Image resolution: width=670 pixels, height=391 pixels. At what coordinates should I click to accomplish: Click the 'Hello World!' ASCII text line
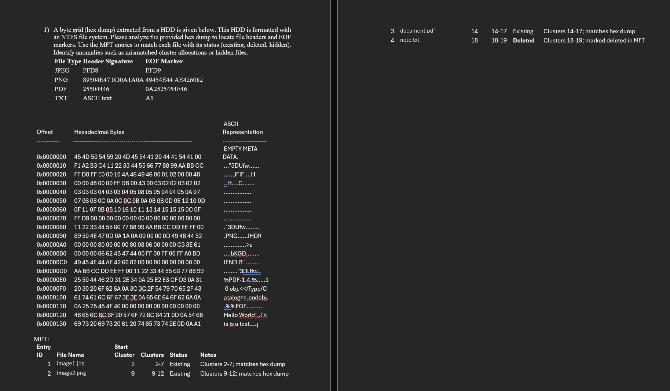238,315
